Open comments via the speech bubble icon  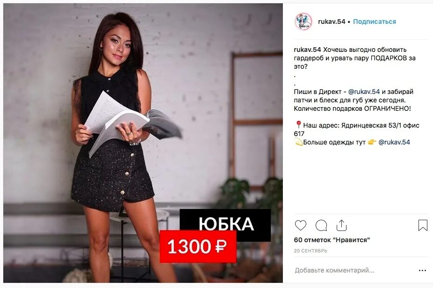(321, 225)
